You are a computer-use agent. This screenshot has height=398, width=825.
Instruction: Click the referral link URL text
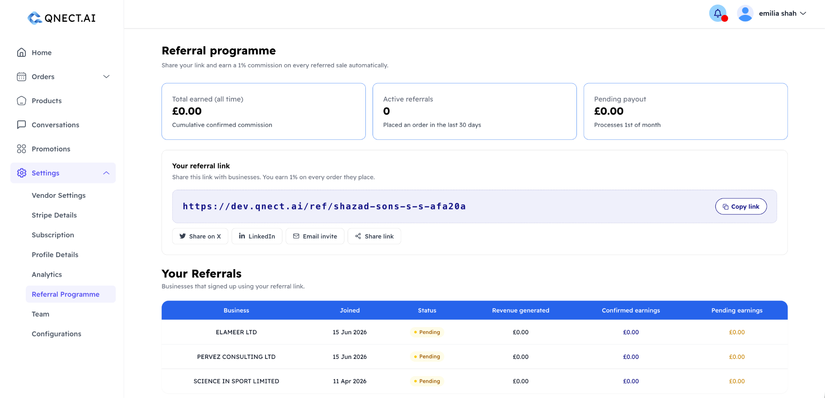coord(324,206)
